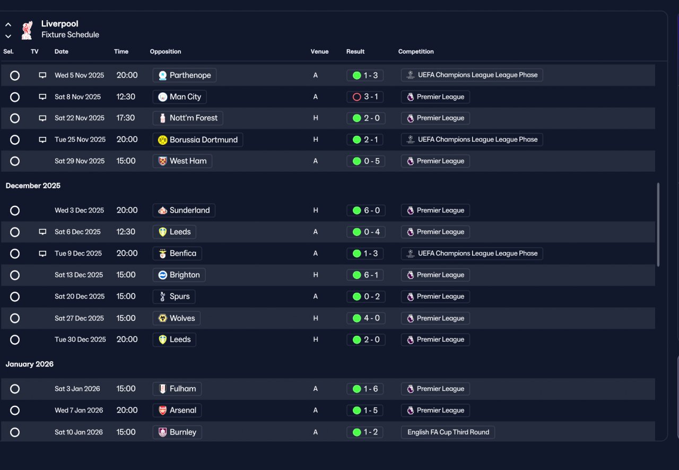
Task: Click the Borussia Dortmund badge icon
Action: pyautogui.click(x=163, y=140)
